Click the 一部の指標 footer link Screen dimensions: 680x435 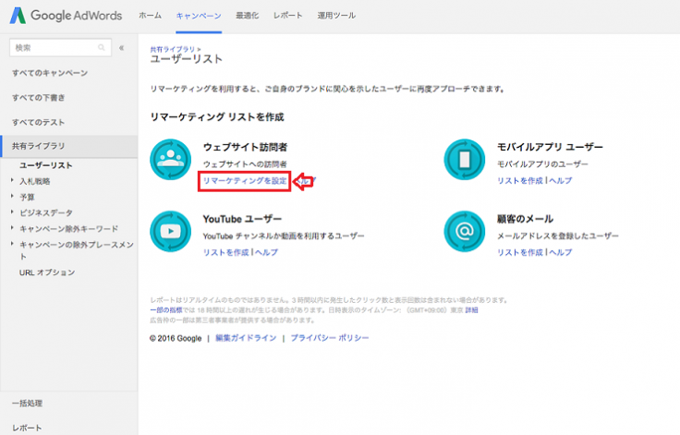point(166,310)
